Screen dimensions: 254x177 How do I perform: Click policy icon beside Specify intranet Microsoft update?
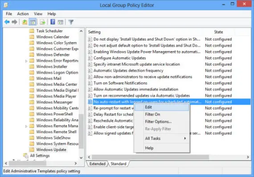[x=90, y=64]
